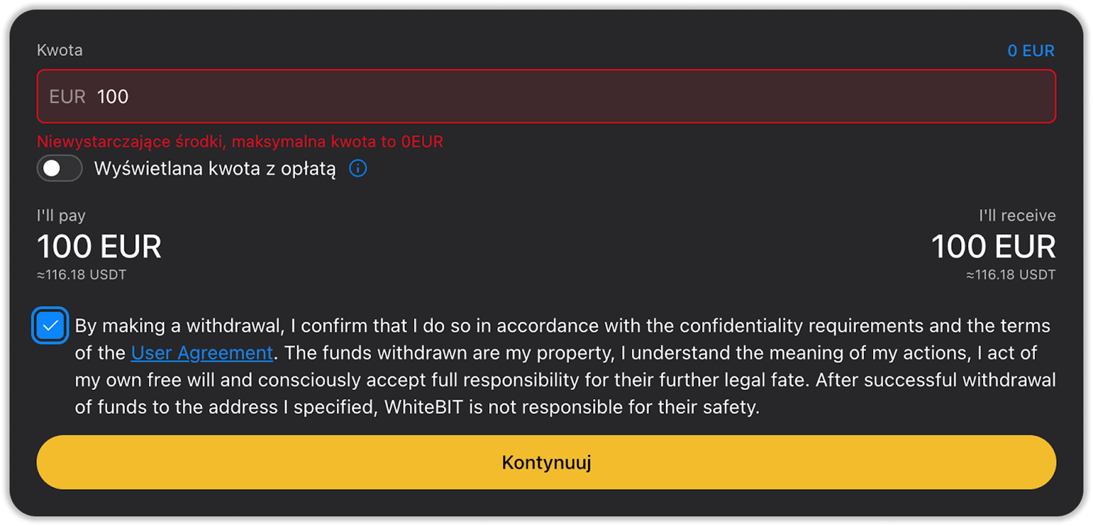Click the disclaimer line starting "my own free will"
Viewport: 1093px width, 526px height.
[565, 380]
